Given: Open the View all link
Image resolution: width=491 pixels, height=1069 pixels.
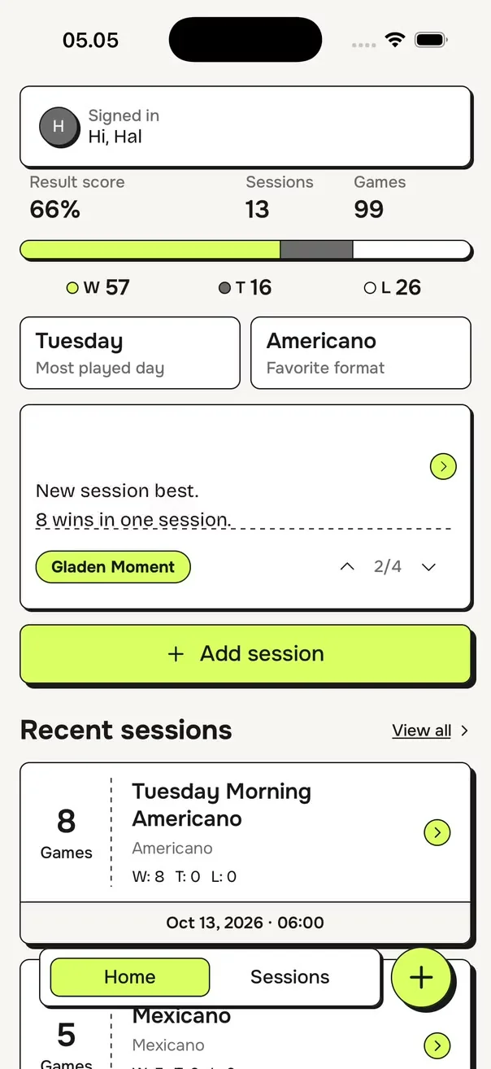Looking at the screenshot, I should click(x=422, y=731).
